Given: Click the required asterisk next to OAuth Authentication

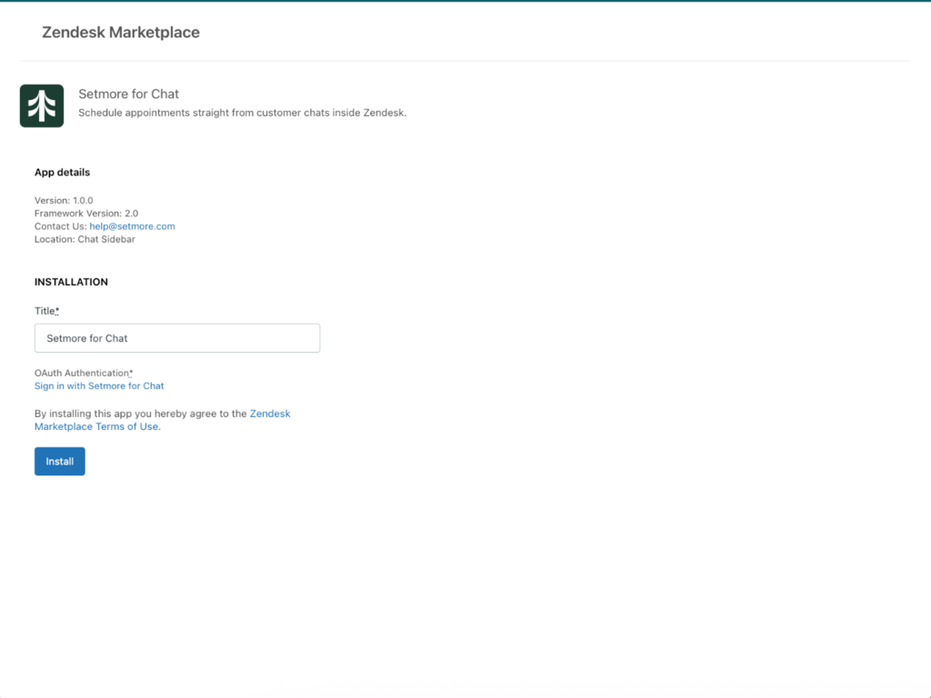Looking at the screenshot, I should pyautogui.click(x=131, y=373).
